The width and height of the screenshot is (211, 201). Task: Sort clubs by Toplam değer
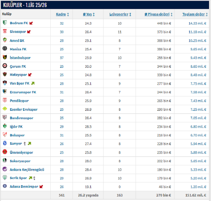click(195, 14)
